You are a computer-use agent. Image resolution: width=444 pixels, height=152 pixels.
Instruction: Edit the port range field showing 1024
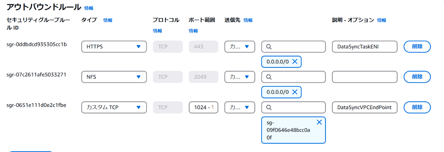point(204,107)
